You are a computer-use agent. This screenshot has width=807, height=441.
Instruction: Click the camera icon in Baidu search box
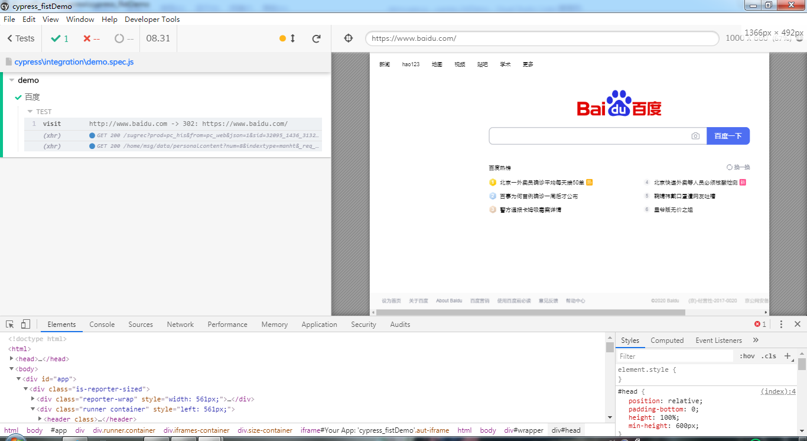point(695,136)
